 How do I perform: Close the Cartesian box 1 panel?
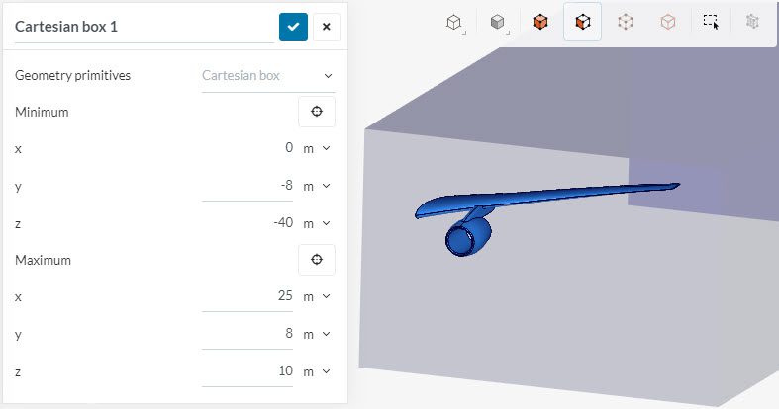point(327,27)
